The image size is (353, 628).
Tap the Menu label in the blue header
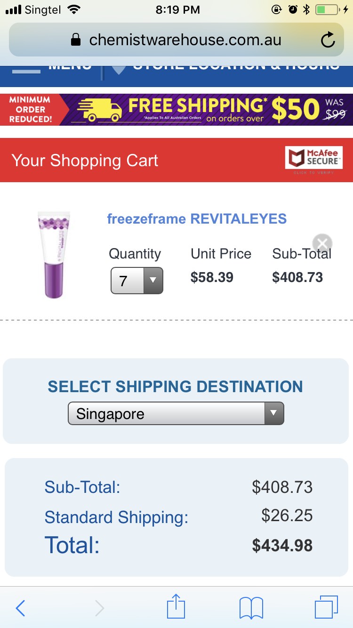pyautogui.click(x=70, y=67)
